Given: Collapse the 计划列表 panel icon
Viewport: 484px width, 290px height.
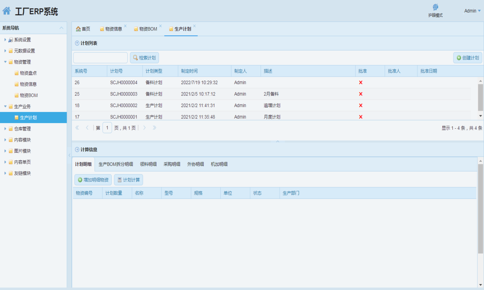Looking at the screenshot, I should [x=77, y=43].
